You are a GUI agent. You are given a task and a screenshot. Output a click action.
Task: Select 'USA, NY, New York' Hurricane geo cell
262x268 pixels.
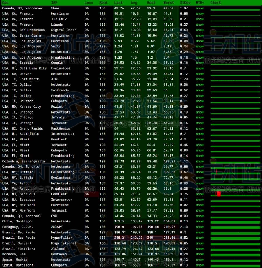[19, 205]
